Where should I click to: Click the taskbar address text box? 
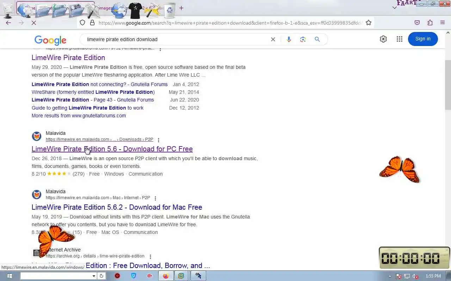[x=56, y=276]
